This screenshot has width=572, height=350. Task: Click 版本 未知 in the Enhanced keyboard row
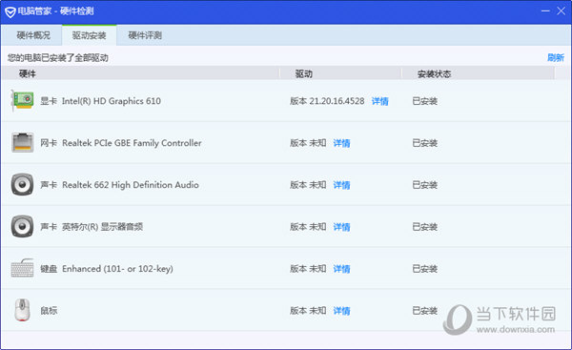(308, 269)
